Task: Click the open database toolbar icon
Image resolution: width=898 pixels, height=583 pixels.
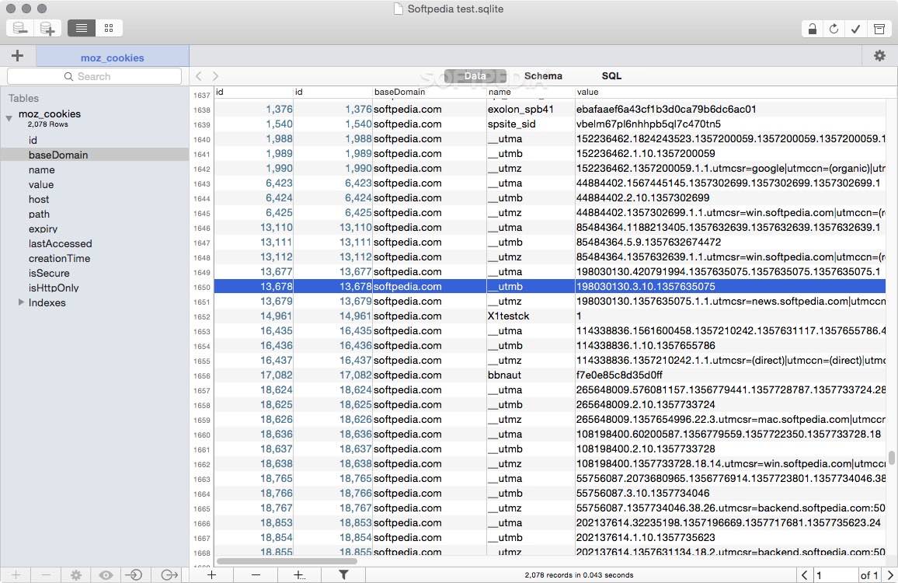Action: [21, 28]
